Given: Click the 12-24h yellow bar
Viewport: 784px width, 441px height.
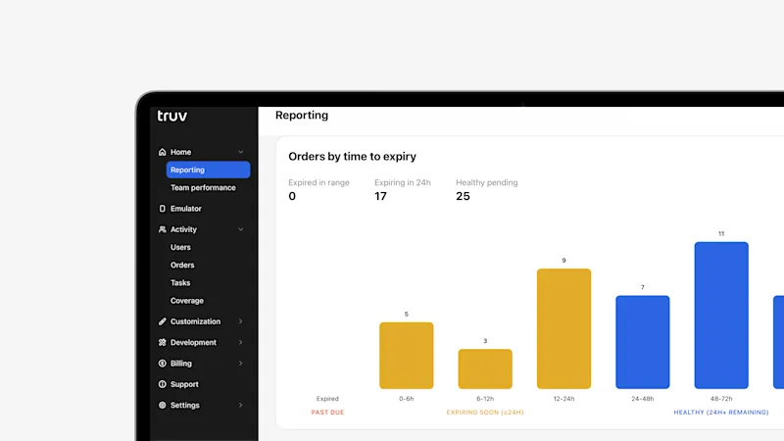Looking at the screenshot, I should click(564, 329).
